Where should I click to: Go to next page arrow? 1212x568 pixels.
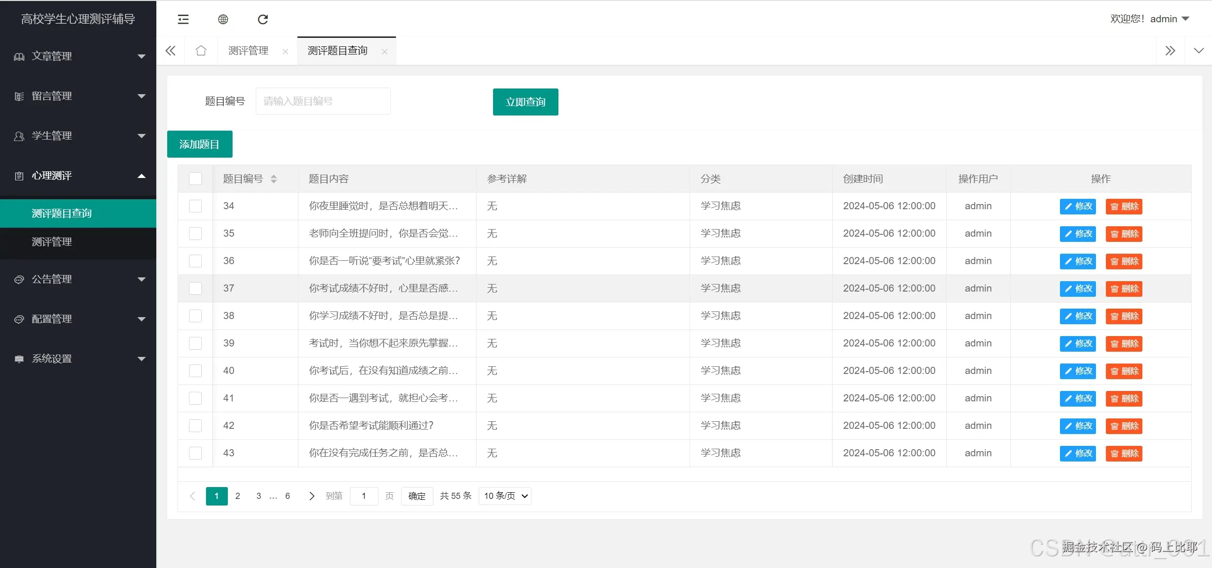tap(311, 496)
